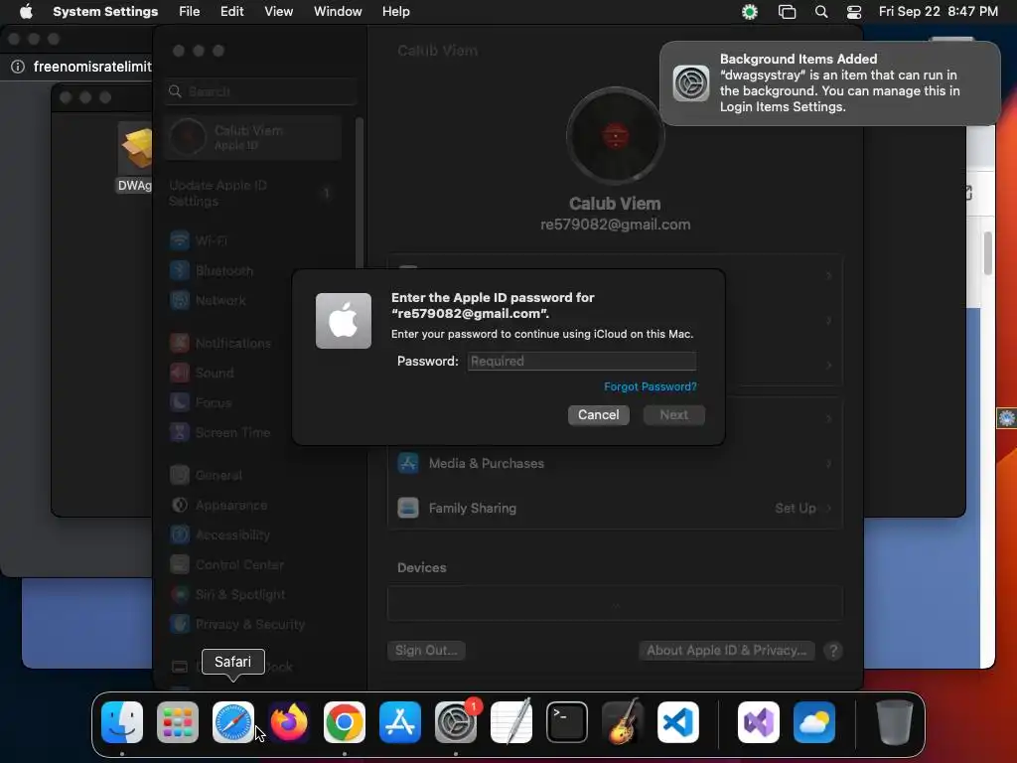The width and height of the screenshot is (1017, 763).
Task: Click the Sign Out... button
Action: click(x=426, y=650)
